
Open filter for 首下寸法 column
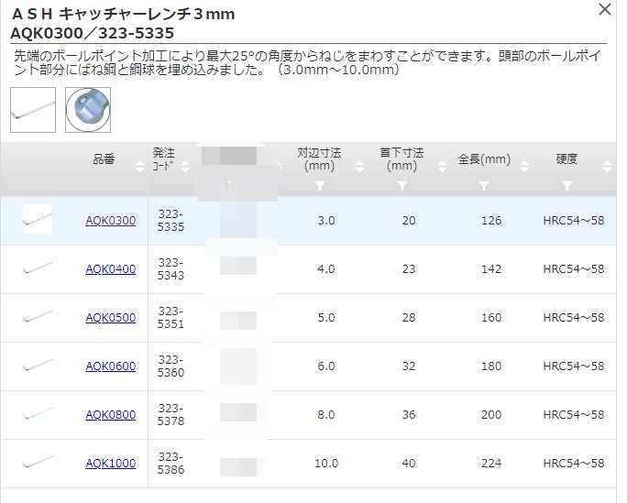402,186
